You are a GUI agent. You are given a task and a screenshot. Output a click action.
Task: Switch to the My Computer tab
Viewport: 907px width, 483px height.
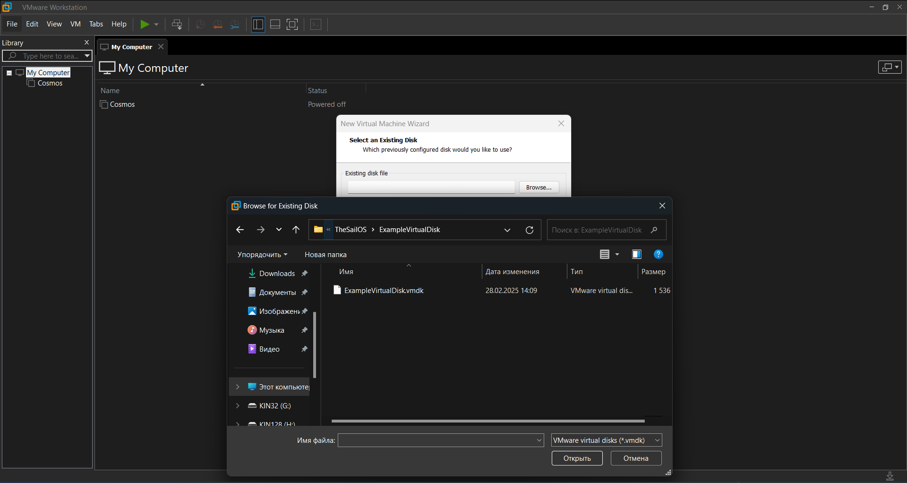(x=131, y=47)
